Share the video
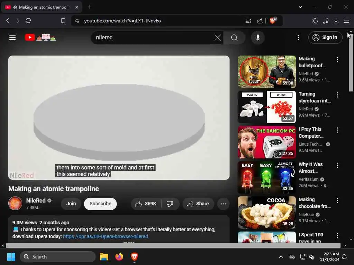Viewport: 354px width, 265px height. click(x=198, y=204)
